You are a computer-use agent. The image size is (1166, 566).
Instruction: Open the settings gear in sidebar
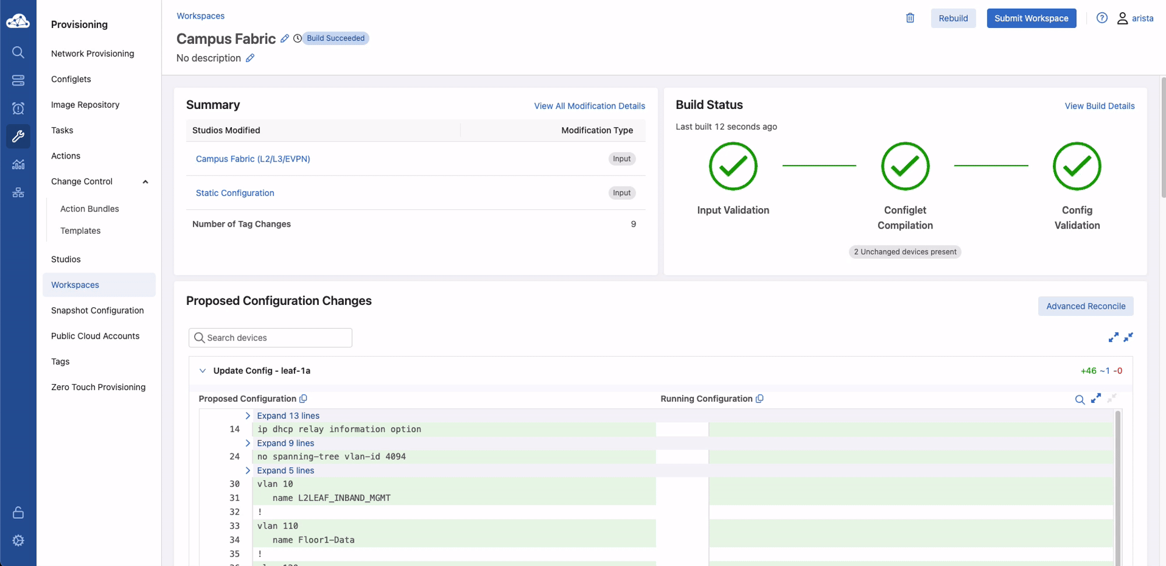18,540
